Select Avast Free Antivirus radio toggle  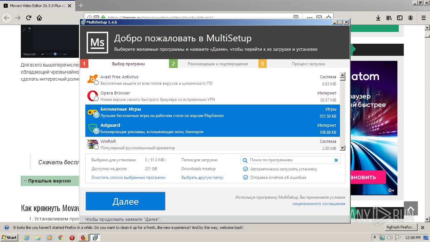click(x=96, y=83)
